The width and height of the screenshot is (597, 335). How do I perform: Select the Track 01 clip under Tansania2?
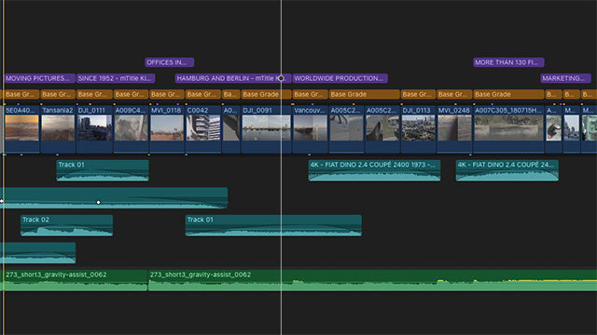(103, 170)
